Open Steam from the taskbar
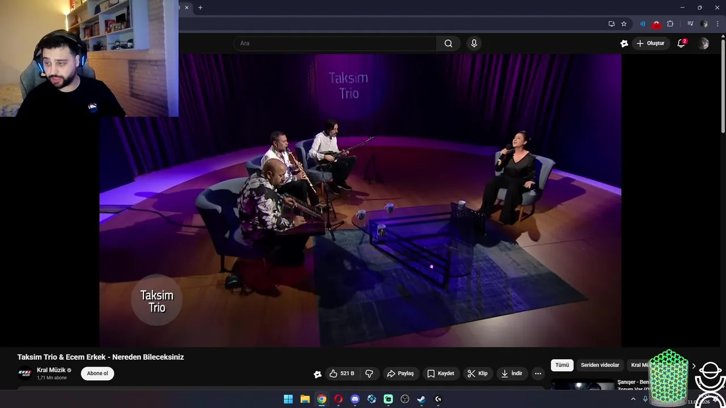Screen dimensions: 726x408 pos(421,399)
